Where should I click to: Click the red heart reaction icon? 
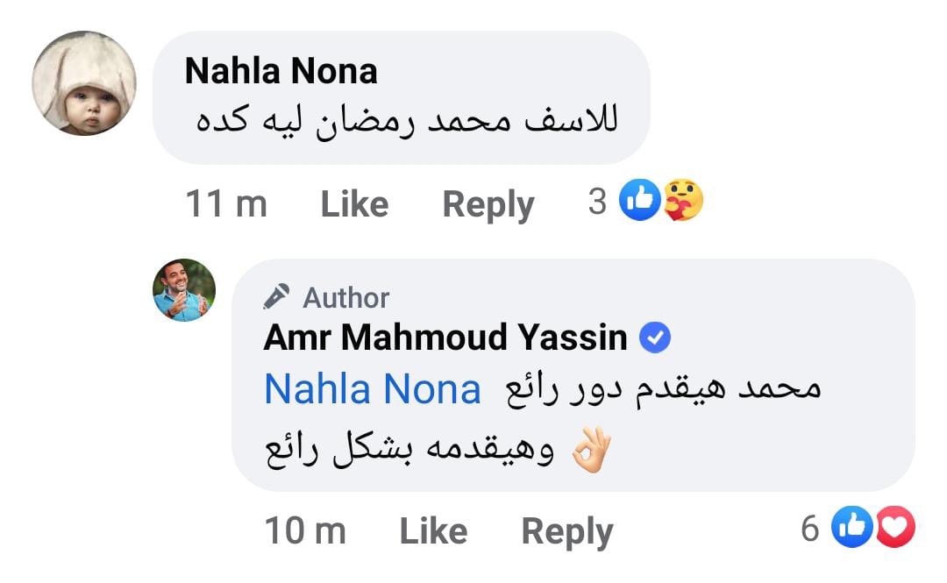pyautogui.click(x=894, y=527)
